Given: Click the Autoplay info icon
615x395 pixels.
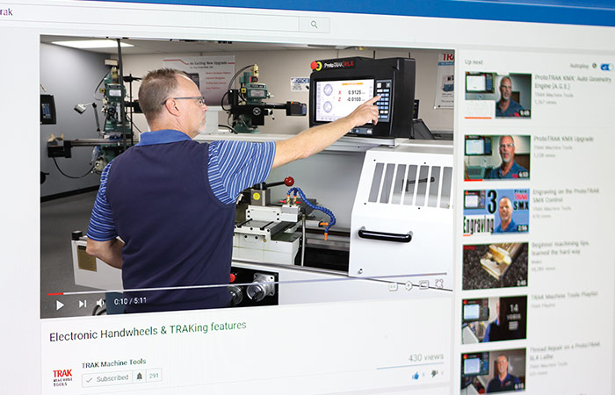Looking at the screenshot, I should tap(594, 66).
